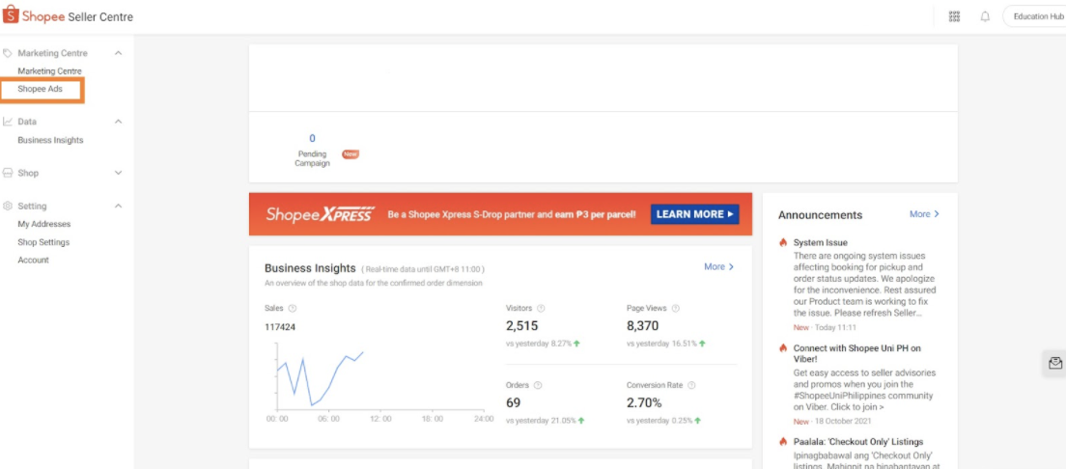1066x469 pixels.
Task: Click the Marketing Centre tag icon
Action: (x=8, y=53)
